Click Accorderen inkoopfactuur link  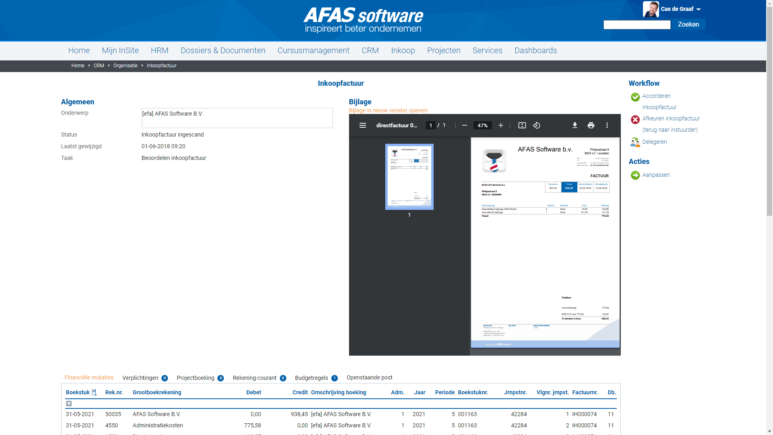659,101
